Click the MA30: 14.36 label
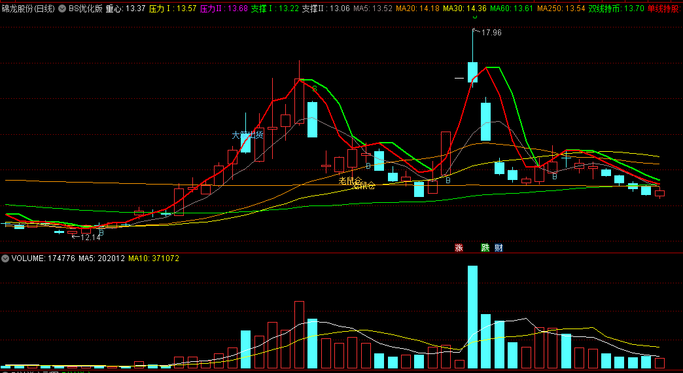Screen dimensions: 683x373 point(464,9)
